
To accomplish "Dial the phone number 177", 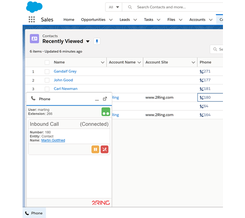I will click(x=207, y=80).
